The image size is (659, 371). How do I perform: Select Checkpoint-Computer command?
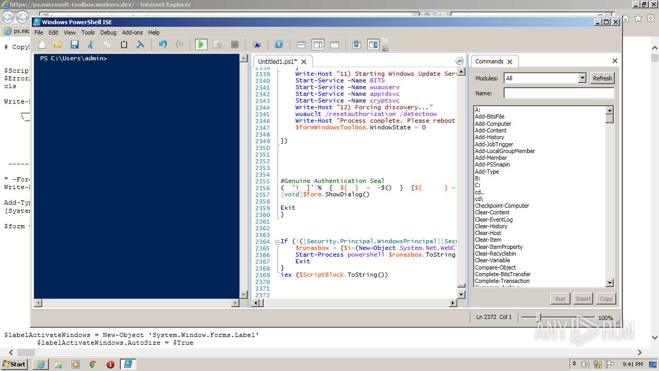pos(502,206)
